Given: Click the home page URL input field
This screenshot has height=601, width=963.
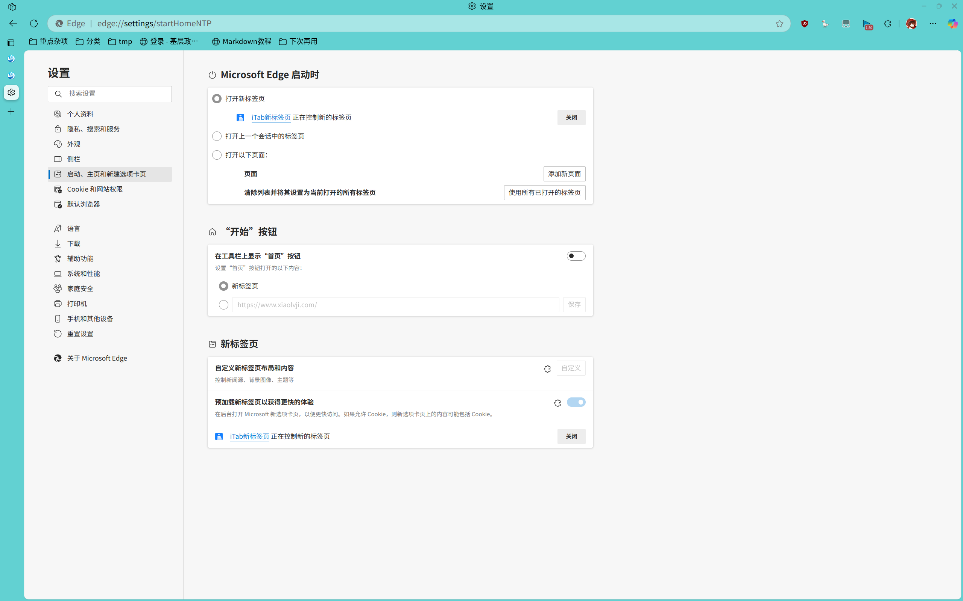Looking at the screenshot, I should tap(396, 305).
